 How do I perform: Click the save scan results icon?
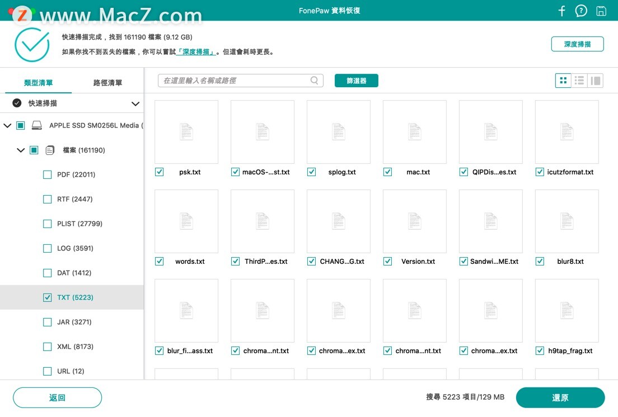coord(601,11)
